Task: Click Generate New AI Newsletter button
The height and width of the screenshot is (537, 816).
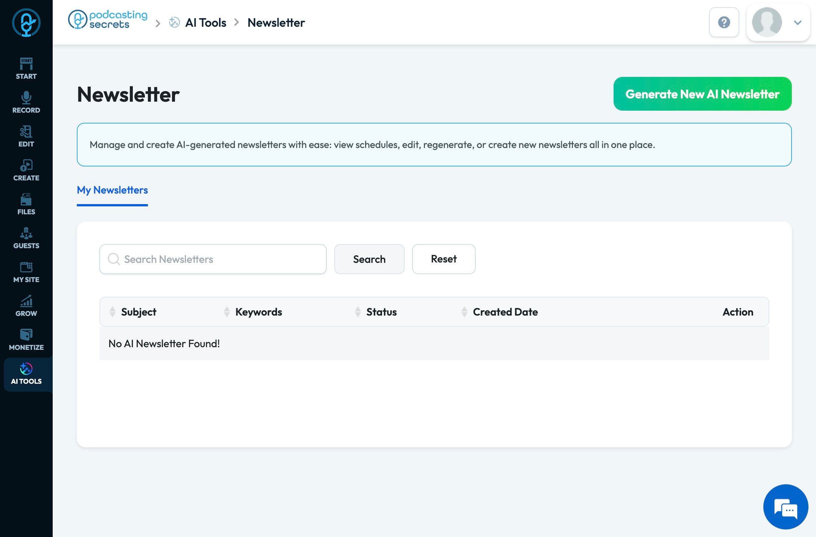Action: point(702,94)
